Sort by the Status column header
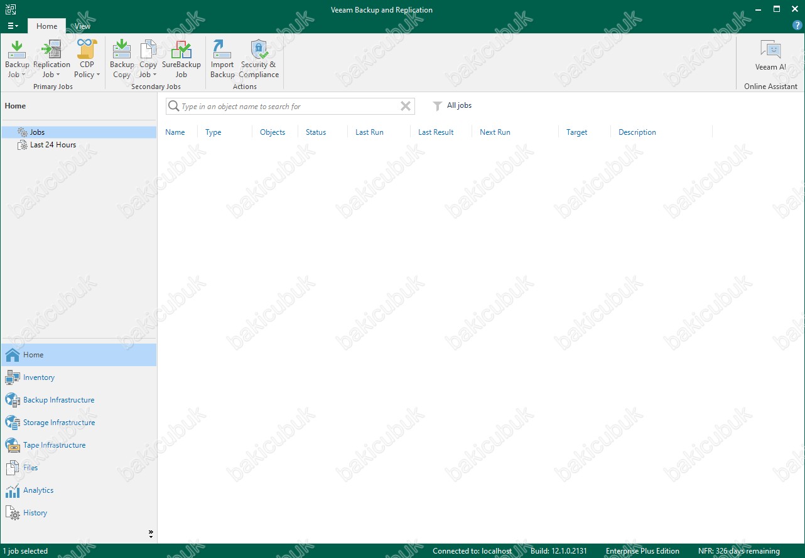The width and height of the screenshot is (805, 558). coord(316,132)
